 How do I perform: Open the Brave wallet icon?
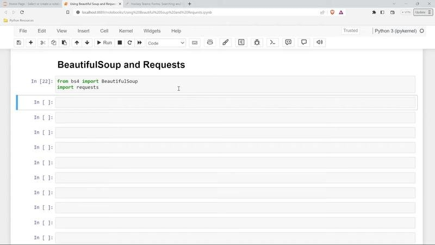click(x=392, y=12)
